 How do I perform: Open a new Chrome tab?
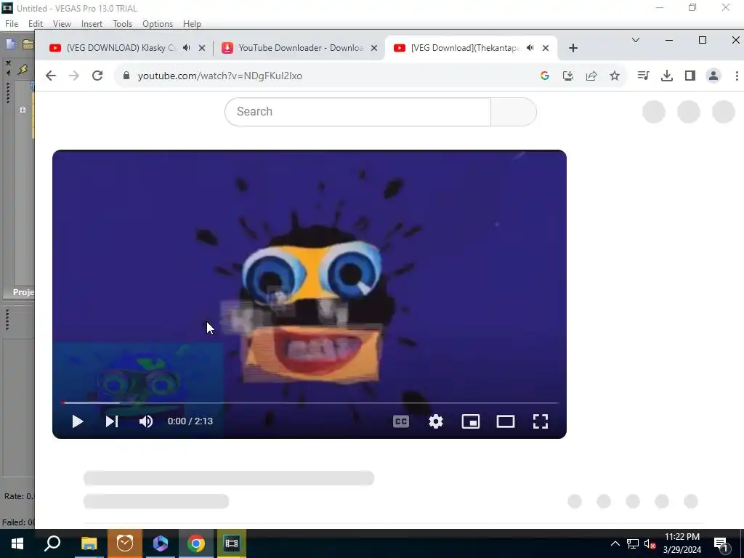click(573, 48)
